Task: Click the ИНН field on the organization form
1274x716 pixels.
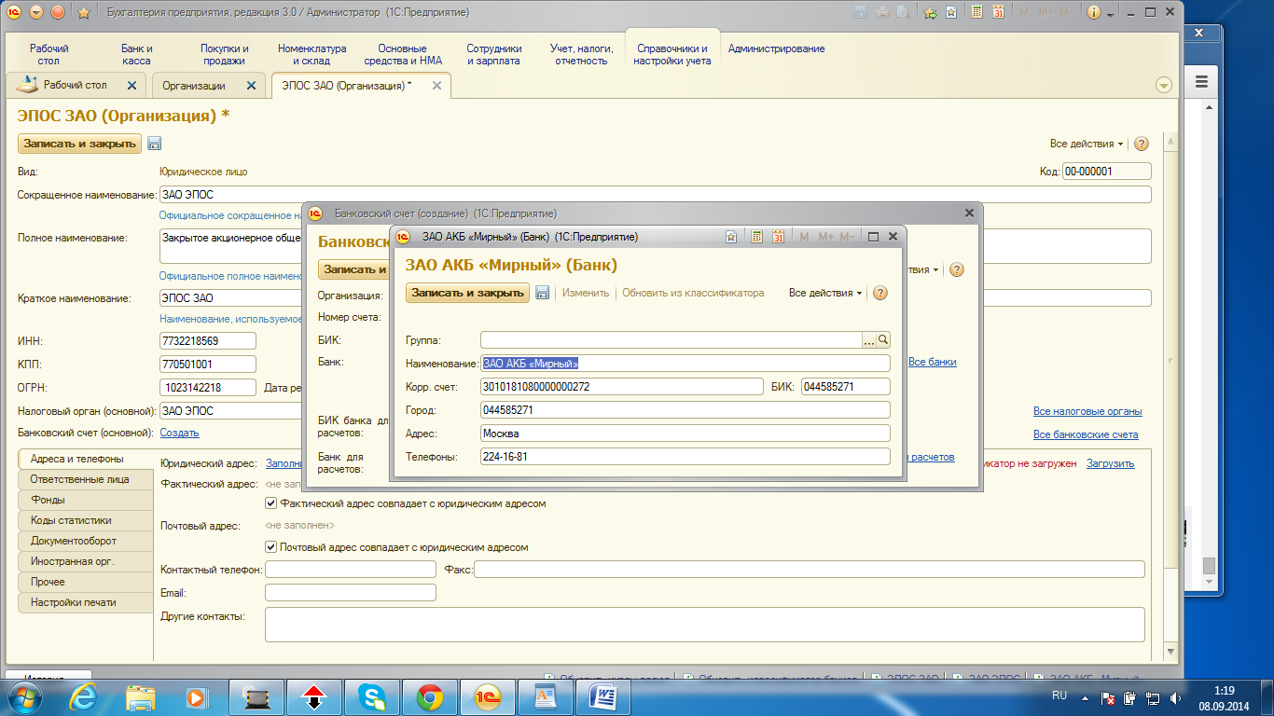Action: tap(208, 341)
